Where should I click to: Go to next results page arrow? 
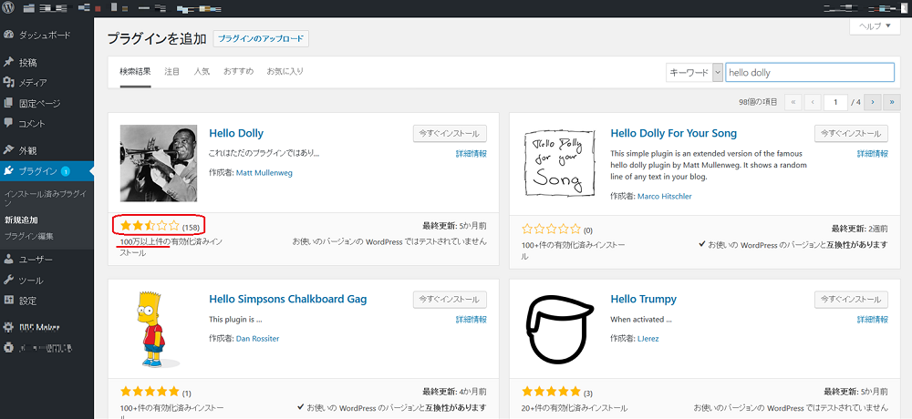(x=873, y=102)
